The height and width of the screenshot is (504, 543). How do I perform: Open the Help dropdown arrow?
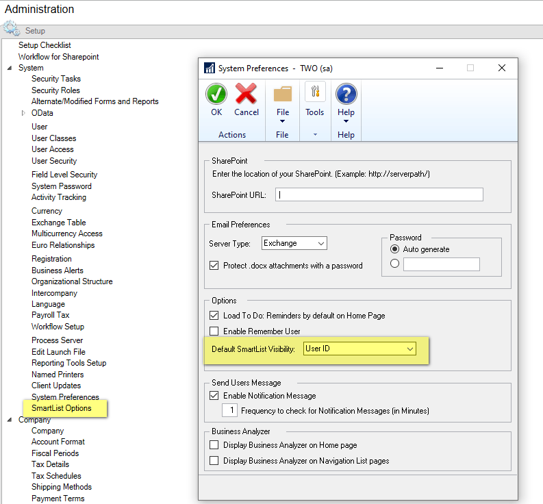pyautogui.click(x=346, y=121)
